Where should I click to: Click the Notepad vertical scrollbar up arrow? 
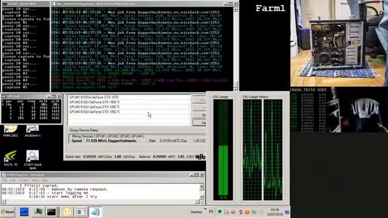pyautogui.click(x=202, y=187)
